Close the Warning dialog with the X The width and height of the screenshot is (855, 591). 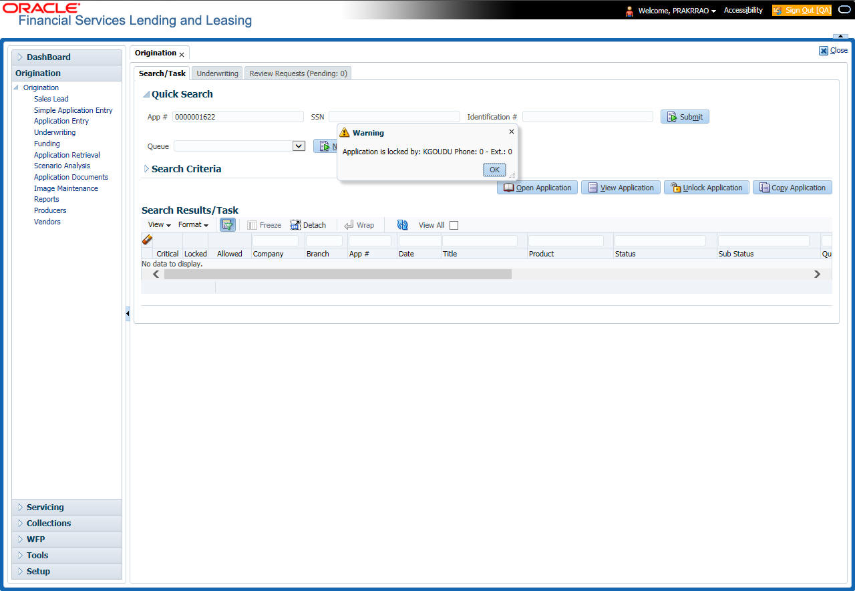(512, 132)
